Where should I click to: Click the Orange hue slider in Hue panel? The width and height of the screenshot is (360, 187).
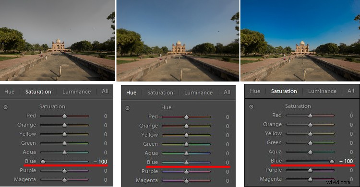coord(186,126)
